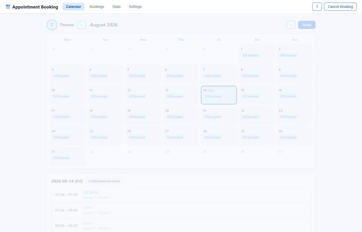Select August 1 calendar day
Viewport: 362px width, 232px height.
pyautogui.click(x=257, y=54)
